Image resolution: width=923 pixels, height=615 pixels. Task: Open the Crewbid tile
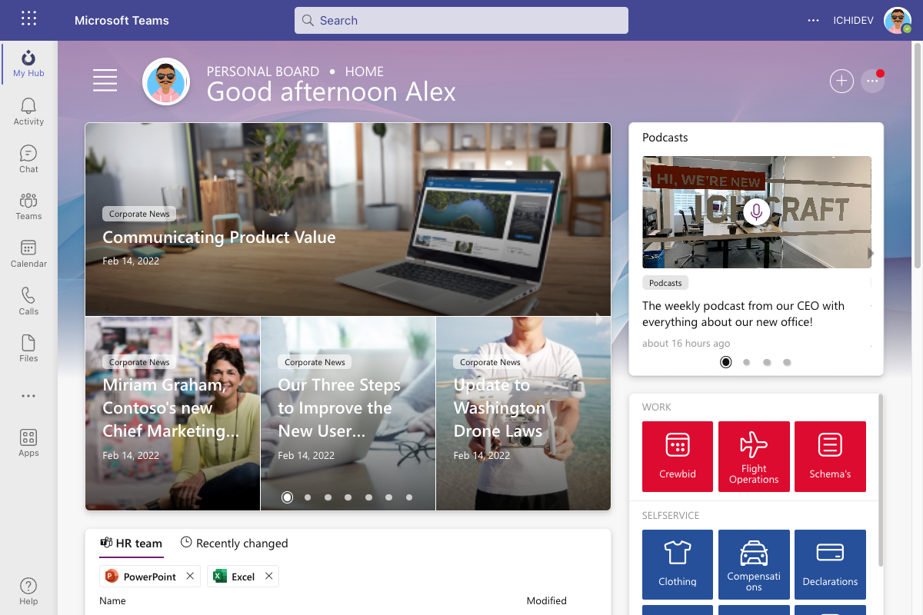tap(678, 457)
